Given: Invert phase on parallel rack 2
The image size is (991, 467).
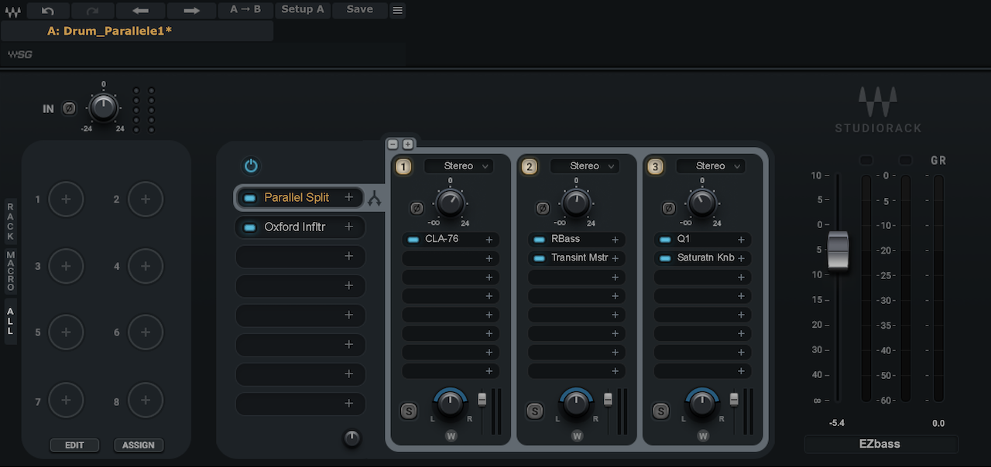Looking at the screenshot, I should 543,208.
